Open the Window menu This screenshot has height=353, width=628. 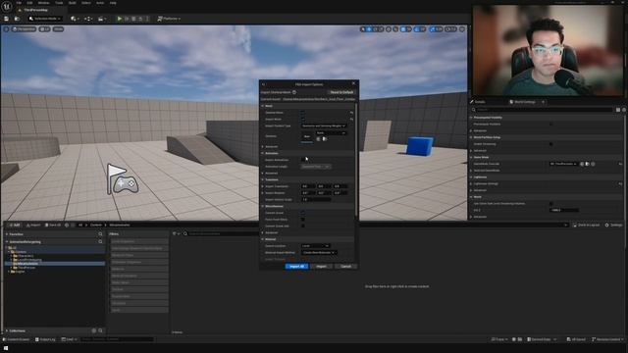click(x=43, y=3)
